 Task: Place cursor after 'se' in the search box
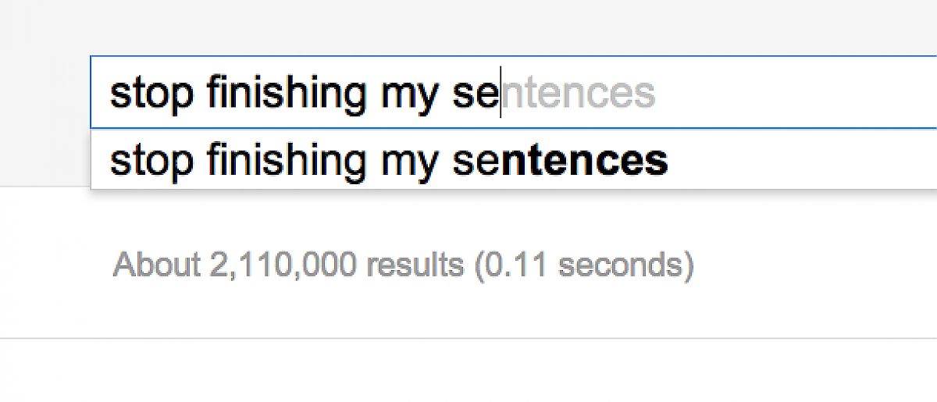(x=500, y=94)
